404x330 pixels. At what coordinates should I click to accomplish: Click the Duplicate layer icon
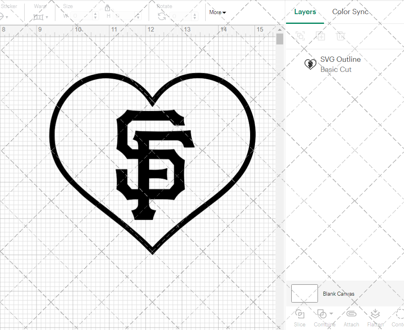[x=320, y=36]
